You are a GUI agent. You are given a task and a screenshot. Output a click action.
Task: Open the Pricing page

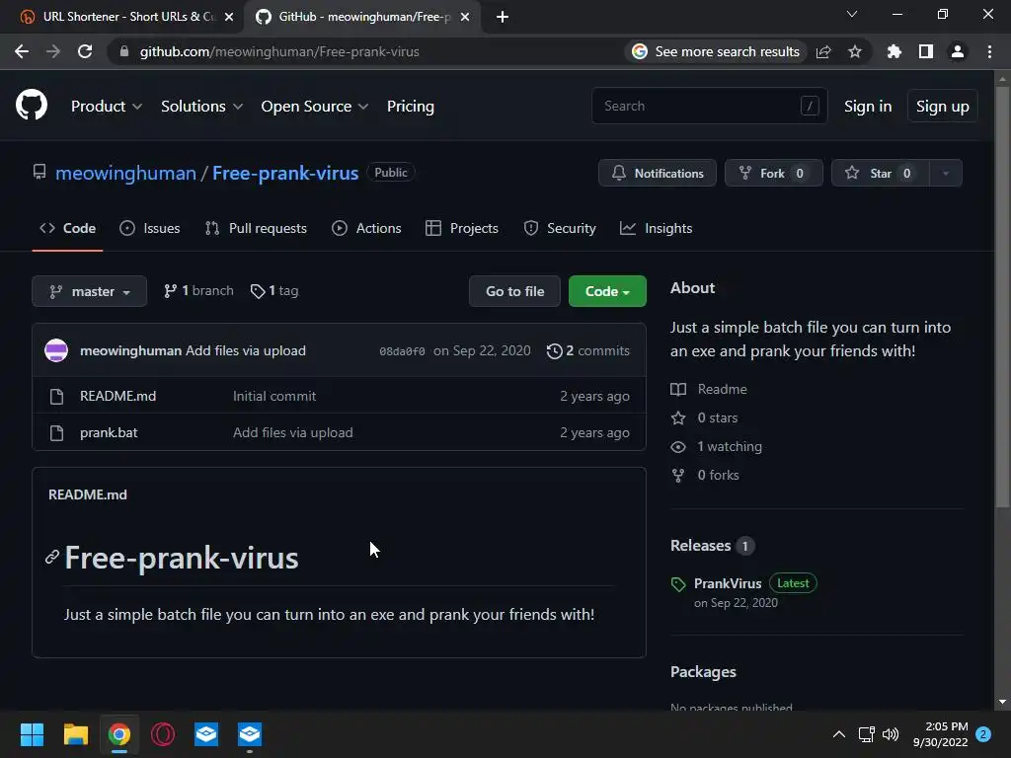tap(410, 107)
